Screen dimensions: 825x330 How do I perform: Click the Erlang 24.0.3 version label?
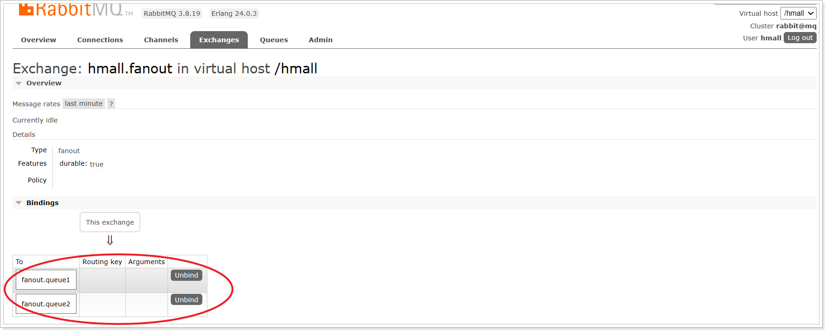(234, 13)
